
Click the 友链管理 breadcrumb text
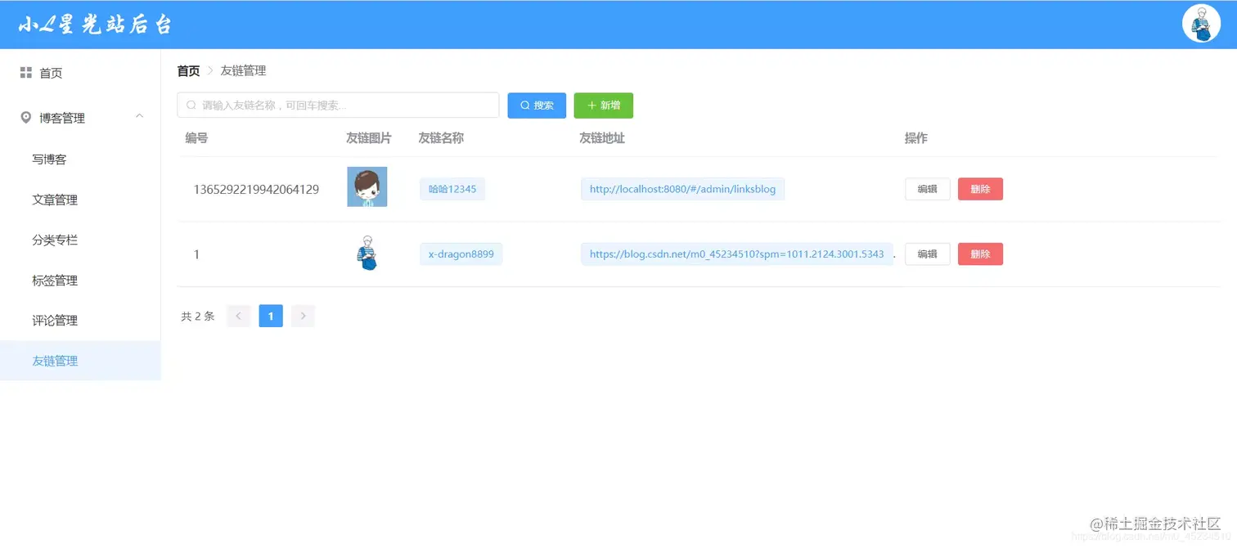click(x=243, y=71)
